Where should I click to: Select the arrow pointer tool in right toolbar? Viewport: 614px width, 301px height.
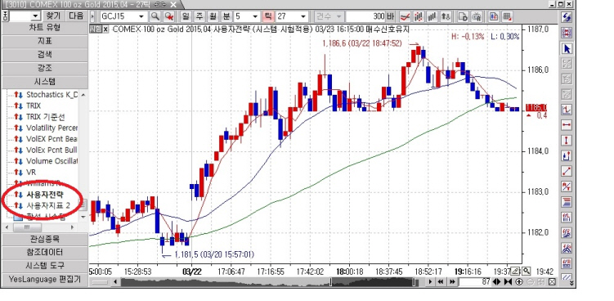(x=567, y=48)
